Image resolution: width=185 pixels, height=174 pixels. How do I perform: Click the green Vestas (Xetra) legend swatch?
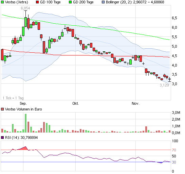coord(2,2)
